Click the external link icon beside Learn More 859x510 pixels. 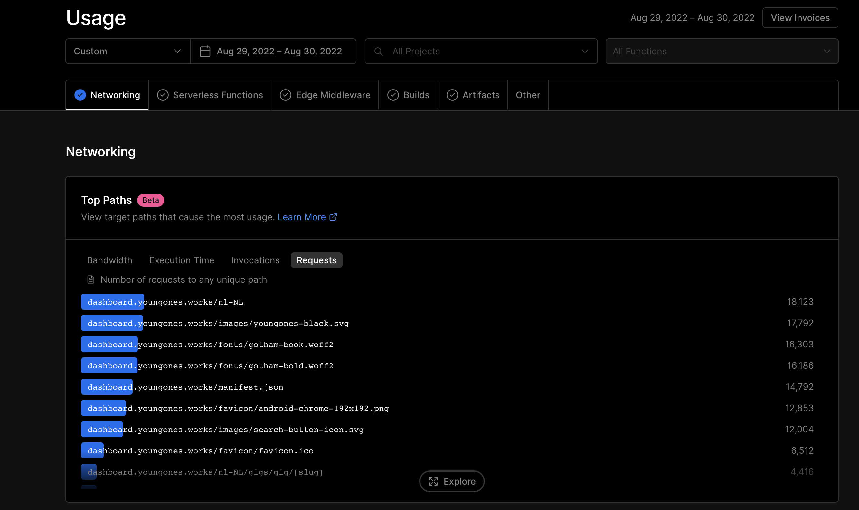[x=333, y=217]
